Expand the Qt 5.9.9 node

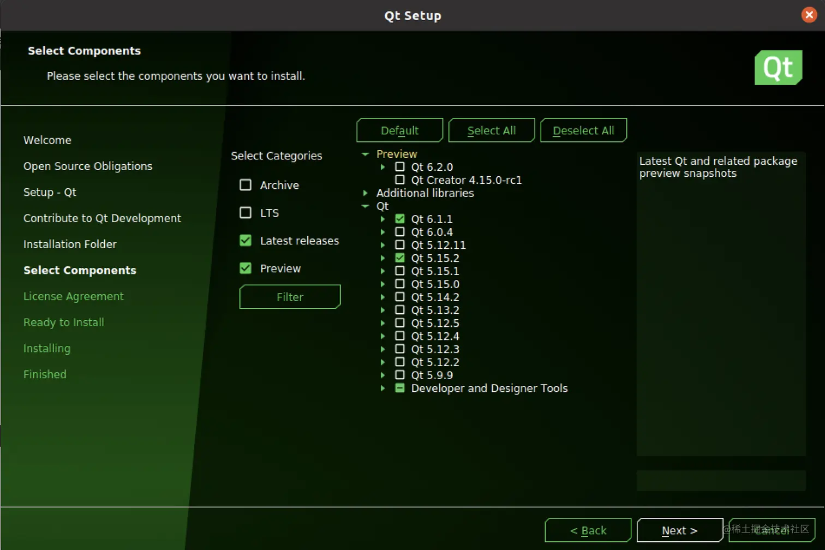tap(382, 375)
